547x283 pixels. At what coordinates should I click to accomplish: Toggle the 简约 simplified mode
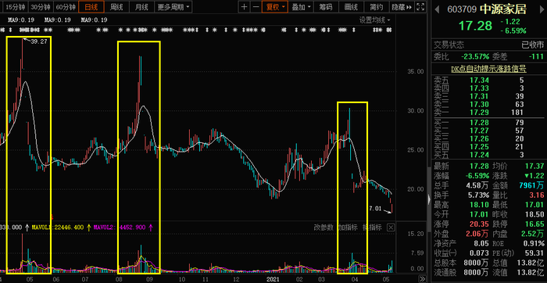pyautogui.click(x=376, y=6)
